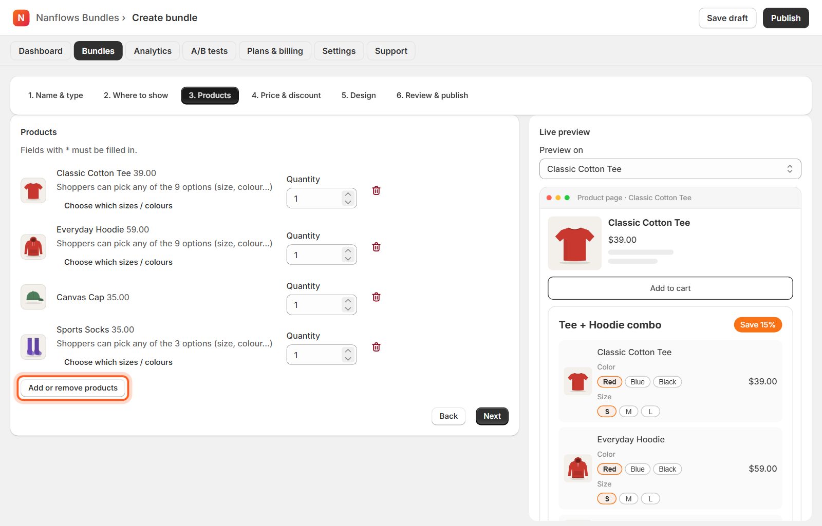The width and height of the screenshot is (822, 526).
Task: Click the purple Sports Socks thumbnail
Action: 33,347
